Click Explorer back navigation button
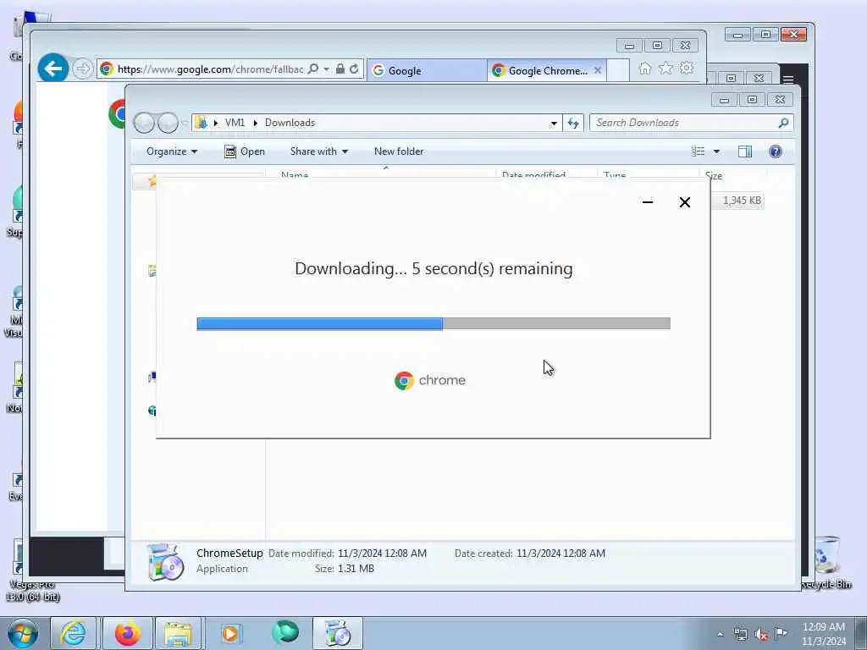The image size is (867, 650). 144,123
